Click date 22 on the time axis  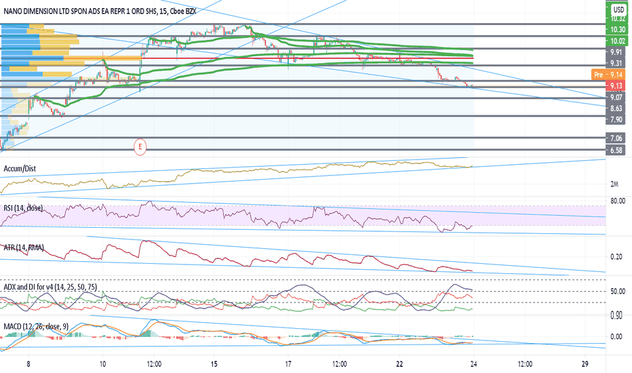(x=399, y=364)
